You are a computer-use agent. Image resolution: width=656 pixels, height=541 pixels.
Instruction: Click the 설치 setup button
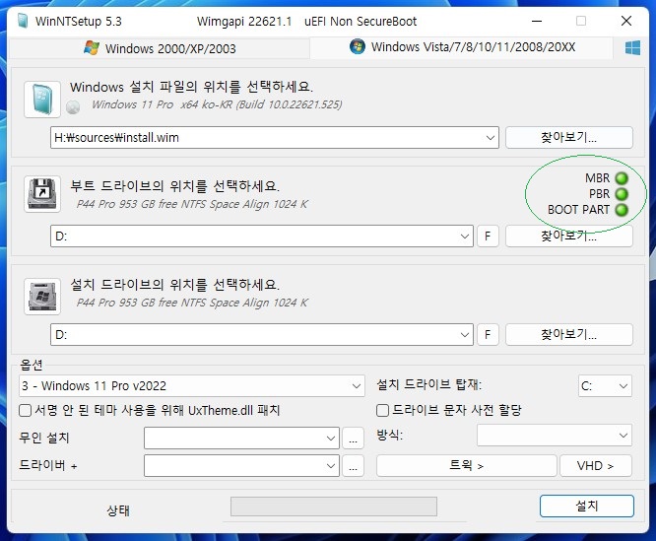coord(587,507)
